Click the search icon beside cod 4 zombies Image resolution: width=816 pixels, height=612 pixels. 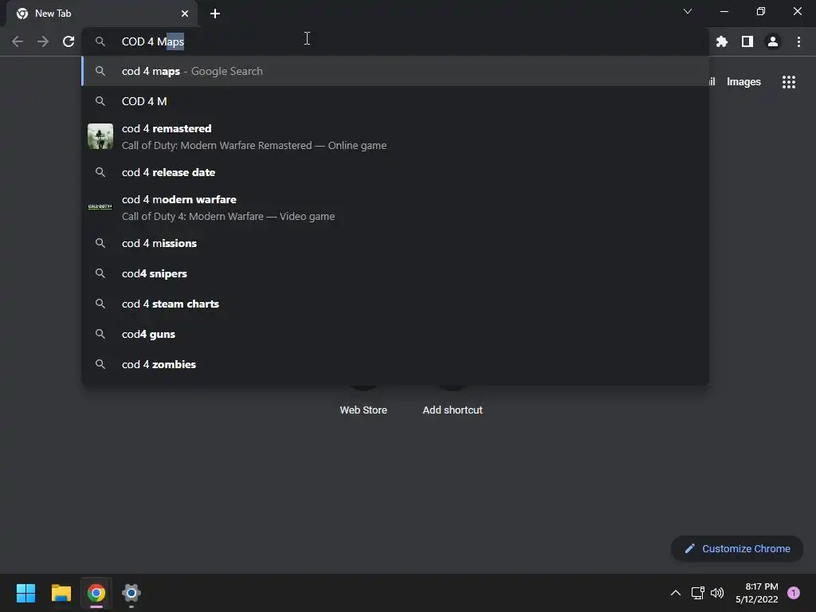click(x=100, y=364)
